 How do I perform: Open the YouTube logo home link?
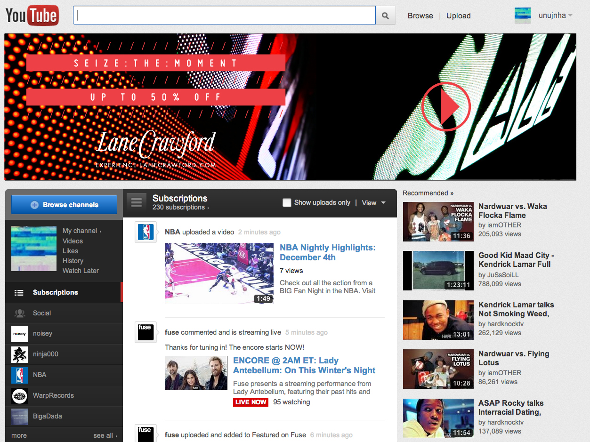[x=32, y=16]
